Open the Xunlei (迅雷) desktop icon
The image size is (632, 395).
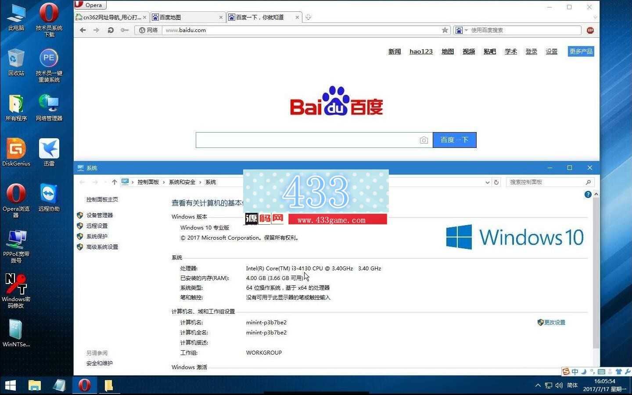[x=49, y=152]
